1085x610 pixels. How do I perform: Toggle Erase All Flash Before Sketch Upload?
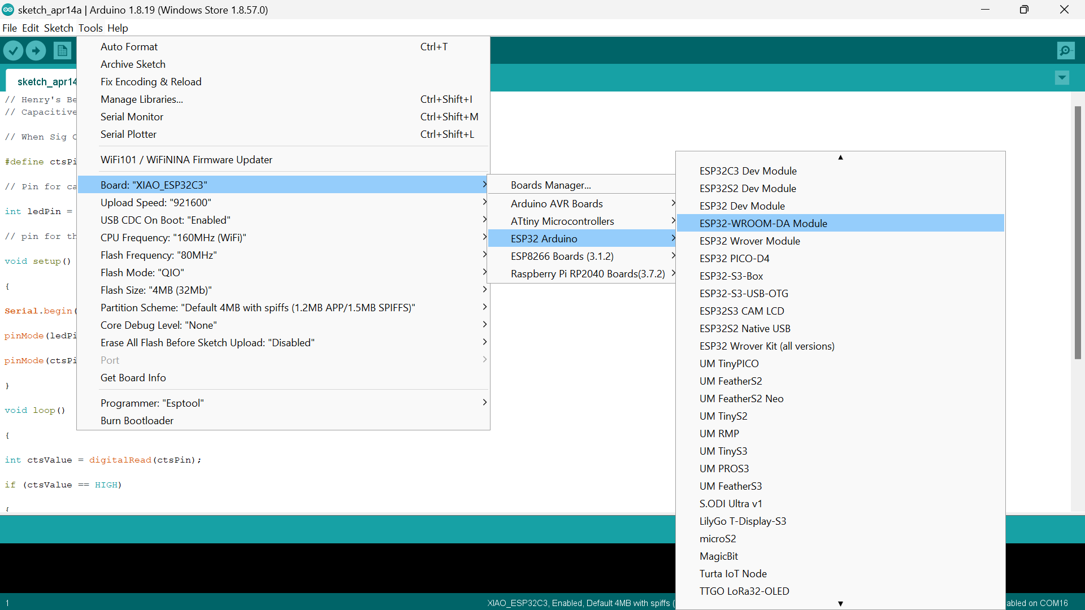point(207,342)
